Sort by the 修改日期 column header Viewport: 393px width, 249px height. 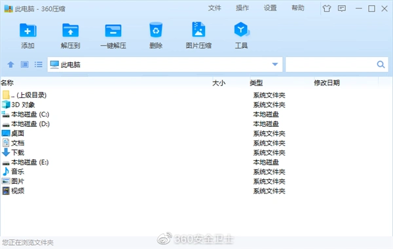tap(327, 83)
